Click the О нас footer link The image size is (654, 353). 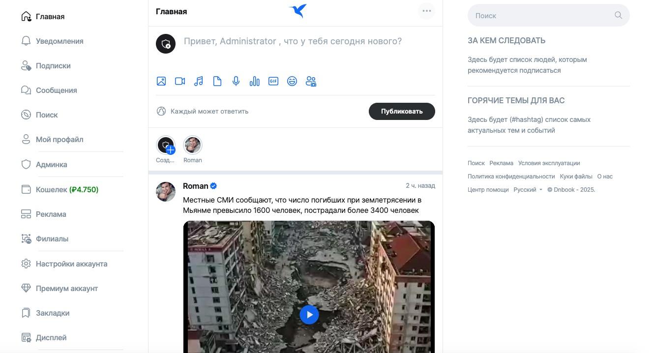coord(605,176)
